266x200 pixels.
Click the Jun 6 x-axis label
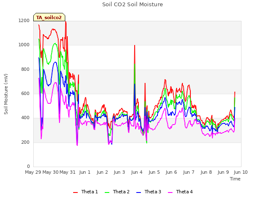171,172
